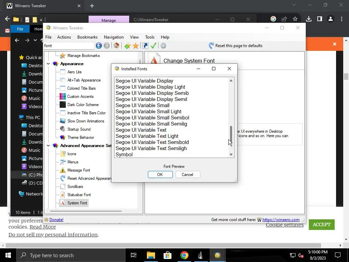Screen dimensions: 349x262
Task: Bookmark page with Chrome star icon
Action: point(295,19)
